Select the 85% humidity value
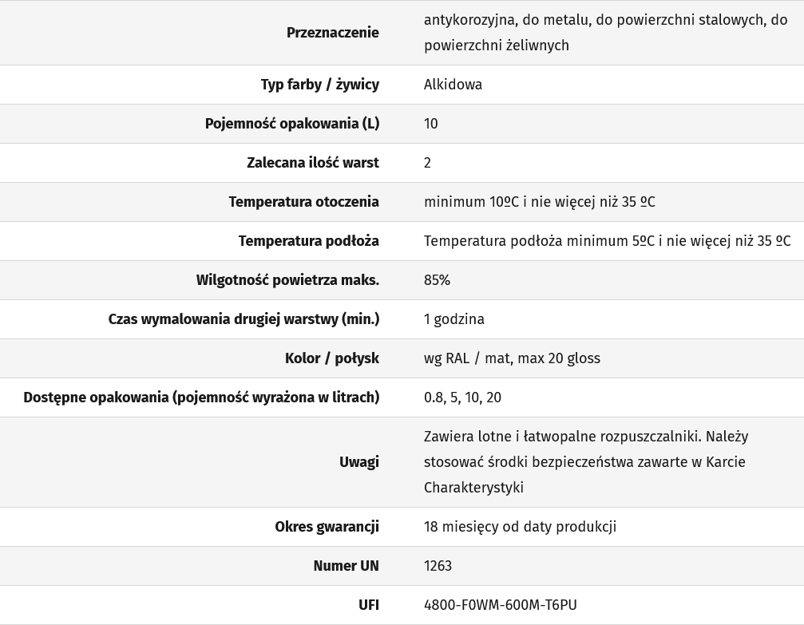The image size is (804, 625). [437, 280]
